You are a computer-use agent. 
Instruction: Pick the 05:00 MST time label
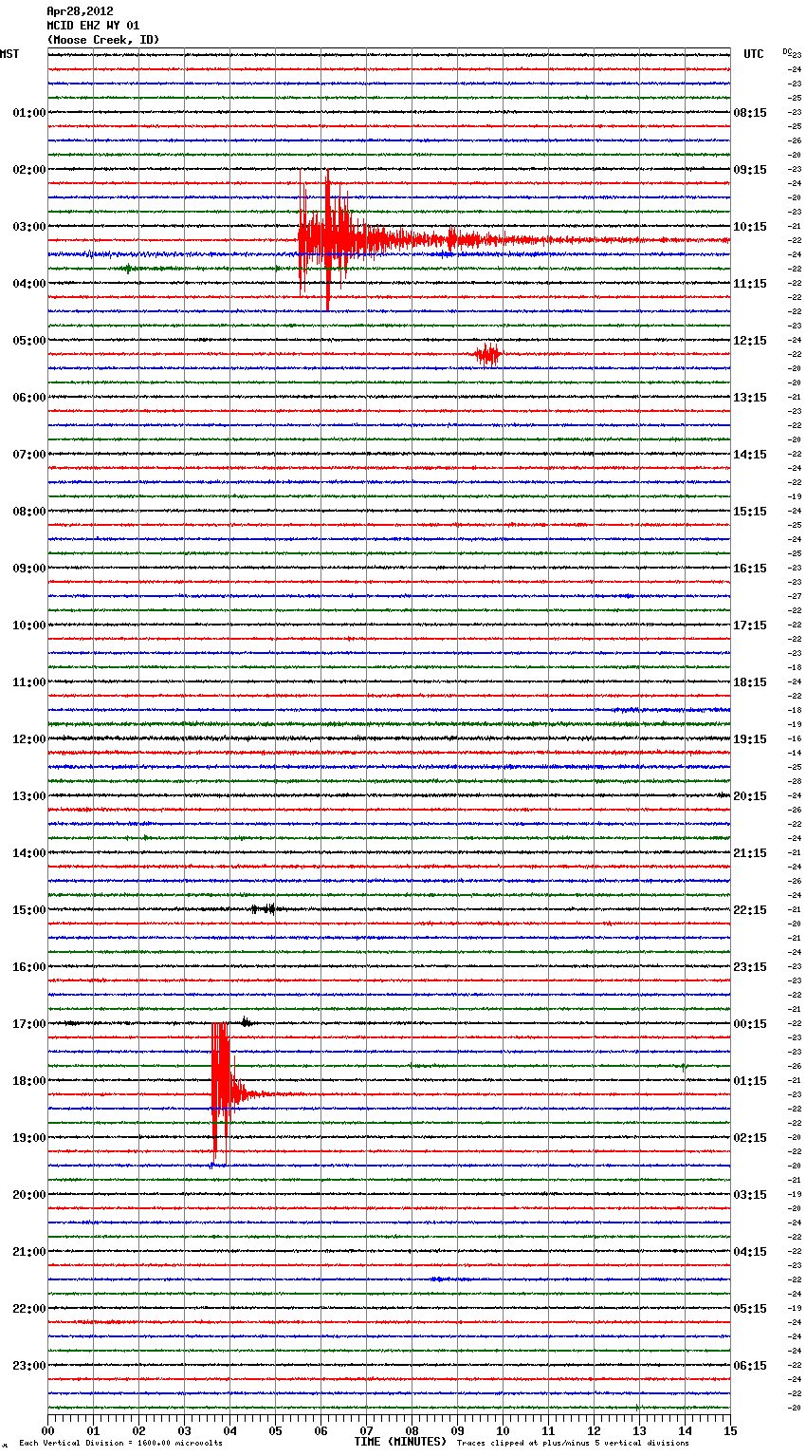click(29, 341)
